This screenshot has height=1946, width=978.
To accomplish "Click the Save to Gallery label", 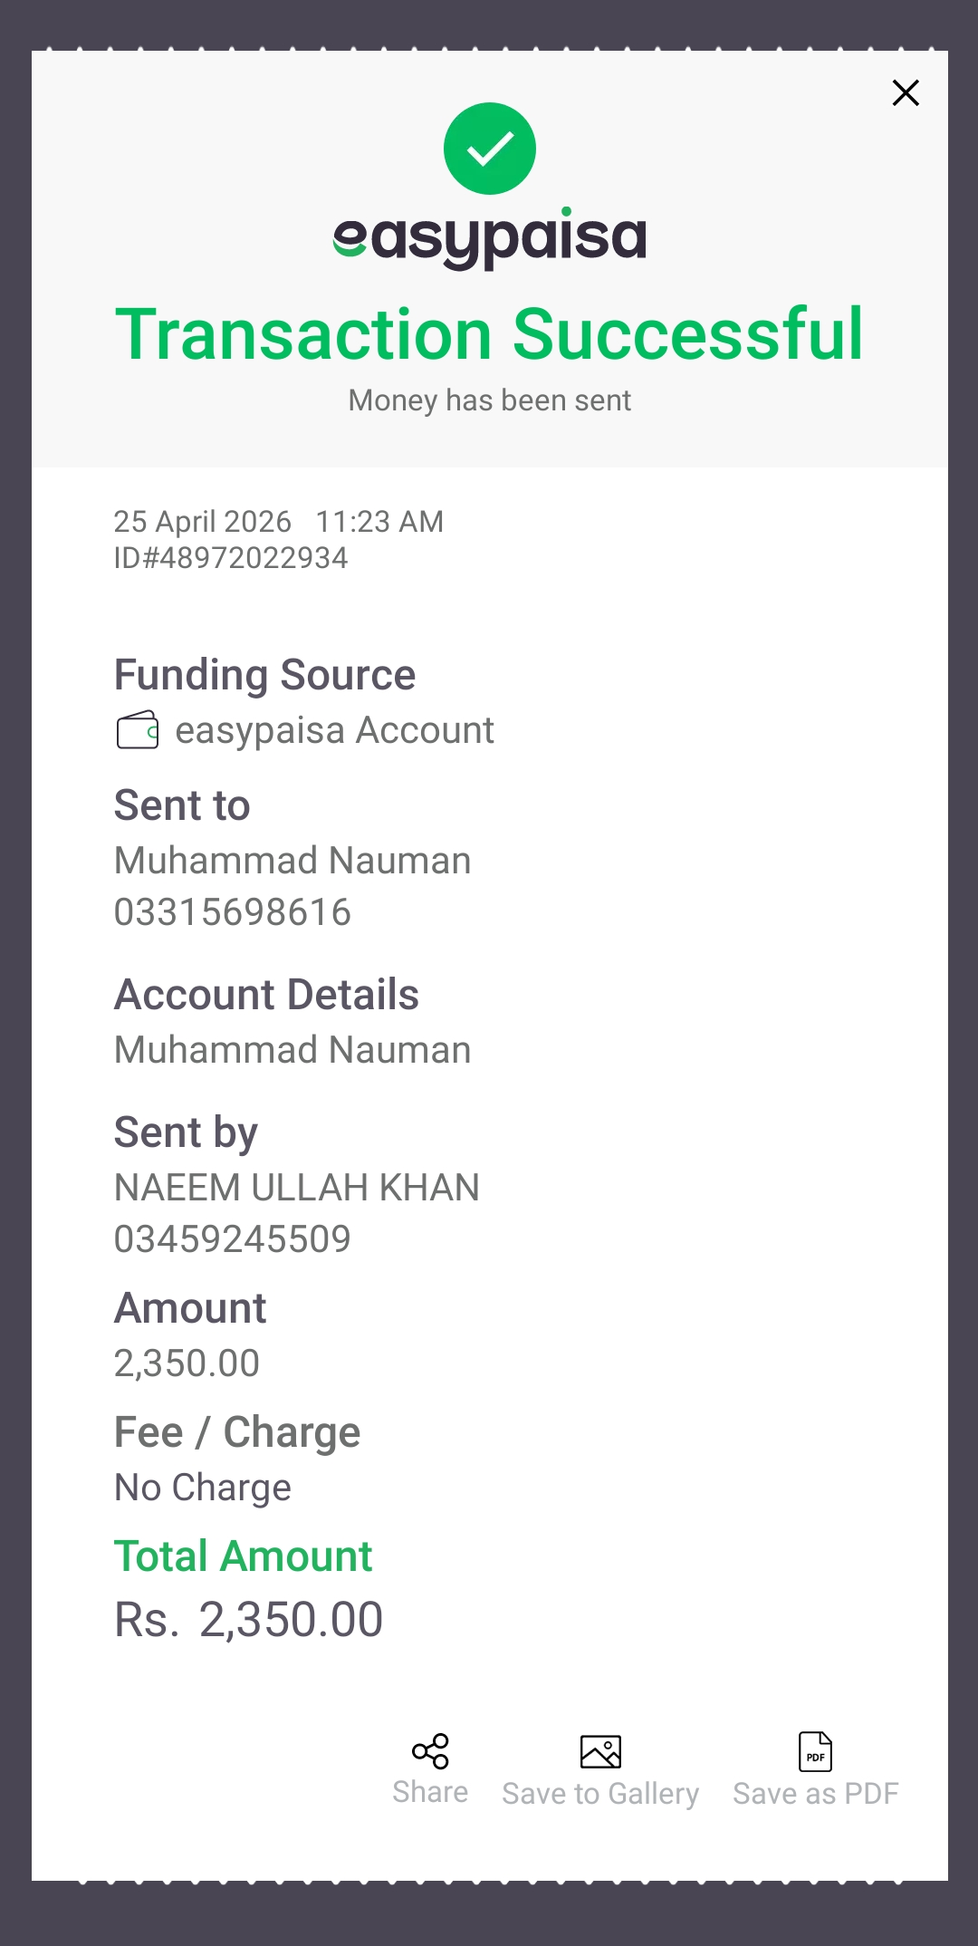I will tap(600, 1794).
